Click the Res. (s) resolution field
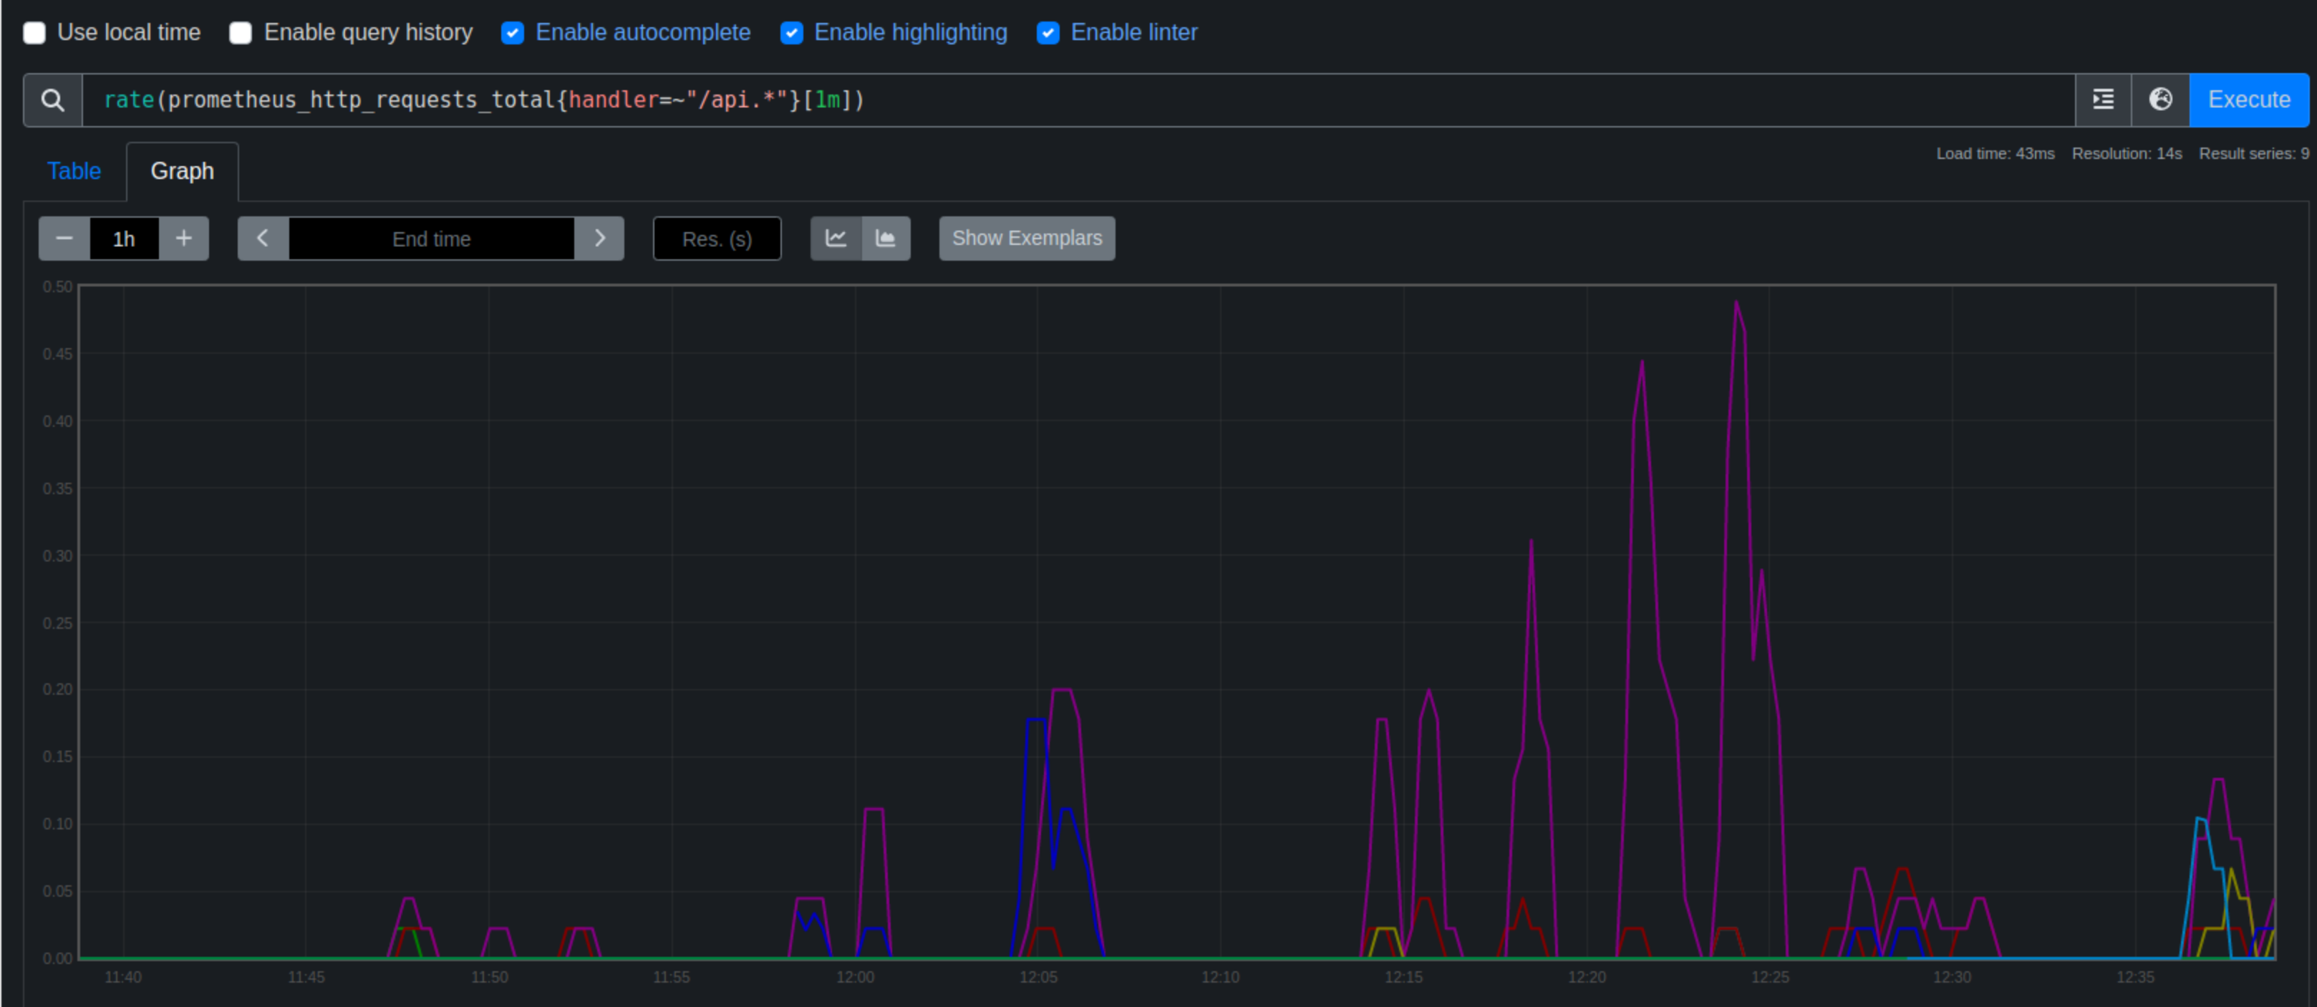 tap(717, 238)
